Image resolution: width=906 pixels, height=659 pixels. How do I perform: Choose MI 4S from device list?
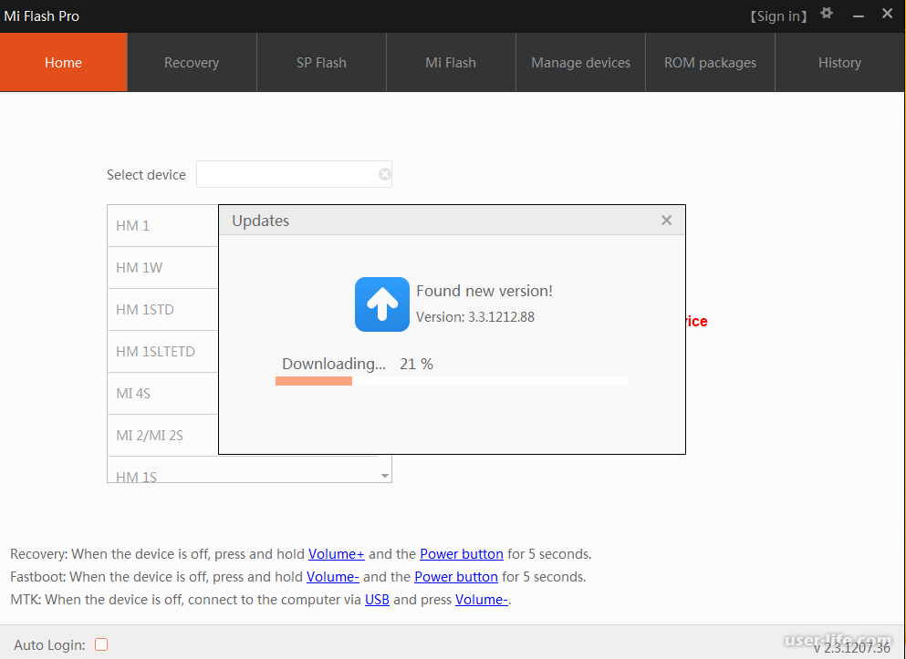coord(163,394)
